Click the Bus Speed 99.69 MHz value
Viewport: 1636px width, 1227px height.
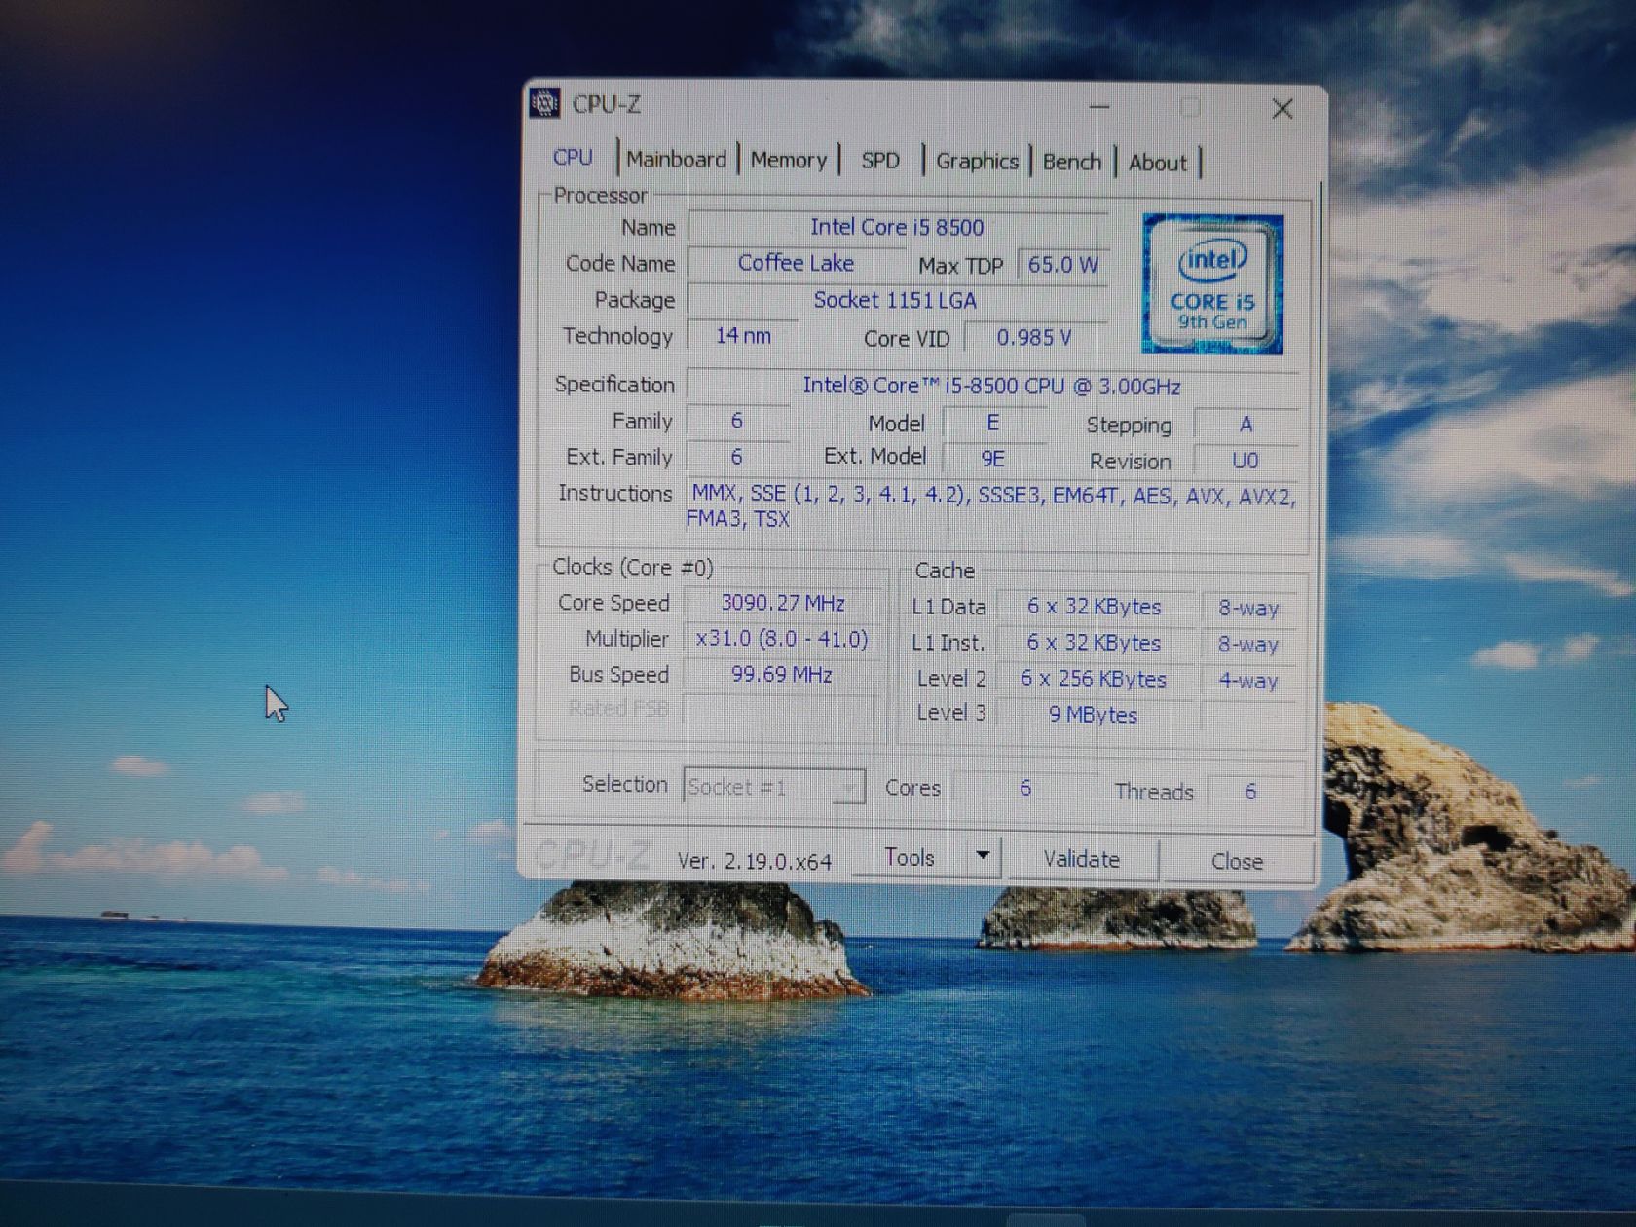click(x=782, y=674)
